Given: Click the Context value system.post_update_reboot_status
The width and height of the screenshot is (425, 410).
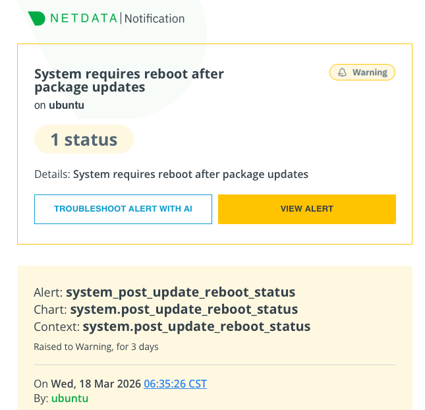Looking at the screenshot, I should 196,326.
